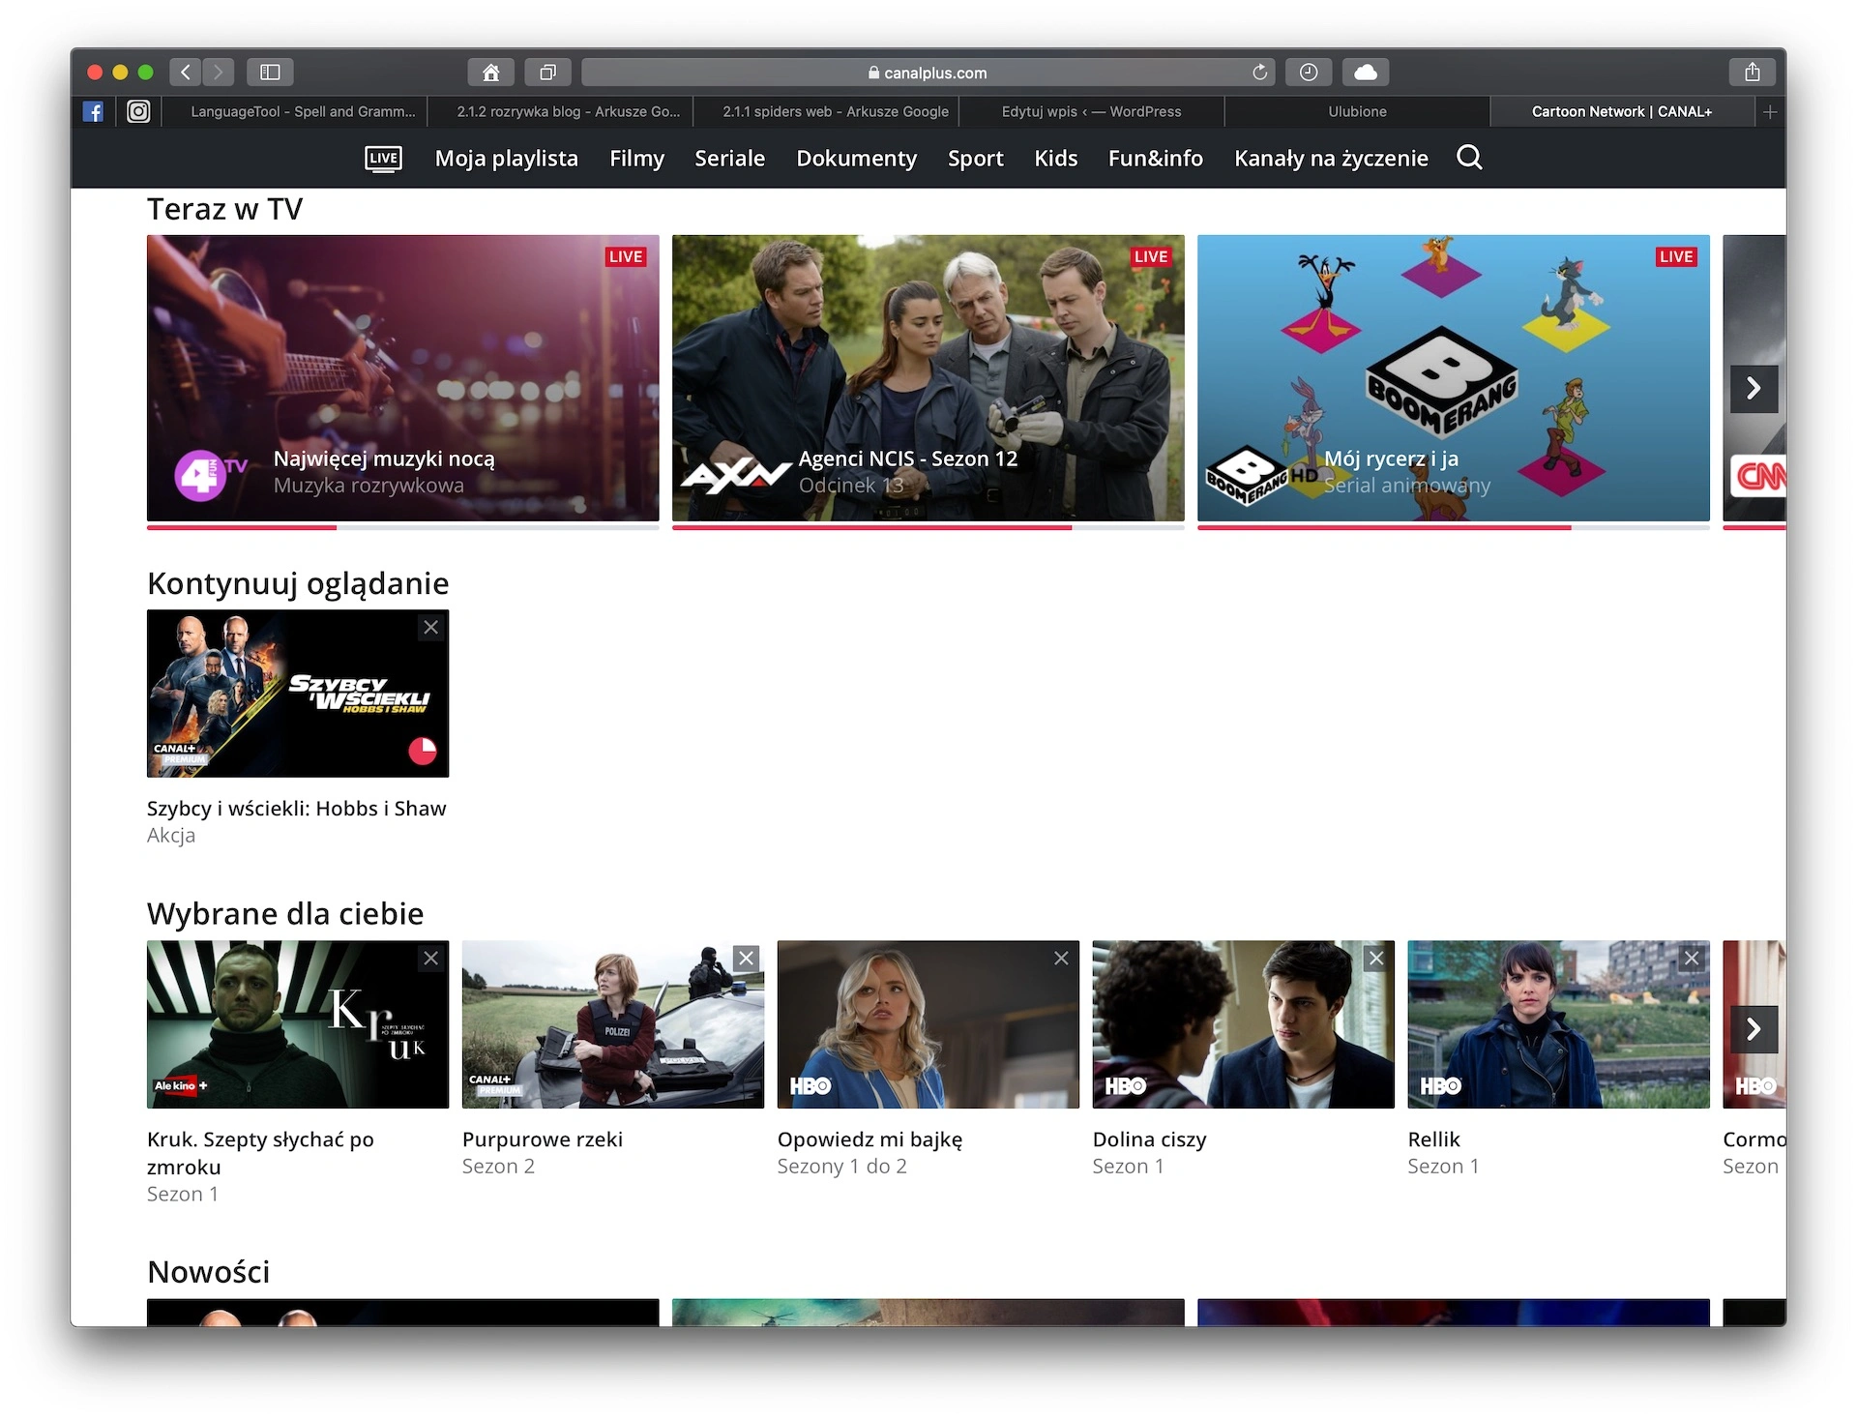
Task: Open the iCloud tabs icon
Action: click(1366, 73)
